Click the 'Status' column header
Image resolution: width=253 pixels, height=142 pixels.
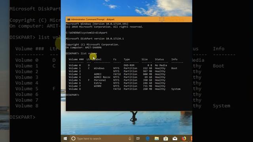(x=159, y=60)
